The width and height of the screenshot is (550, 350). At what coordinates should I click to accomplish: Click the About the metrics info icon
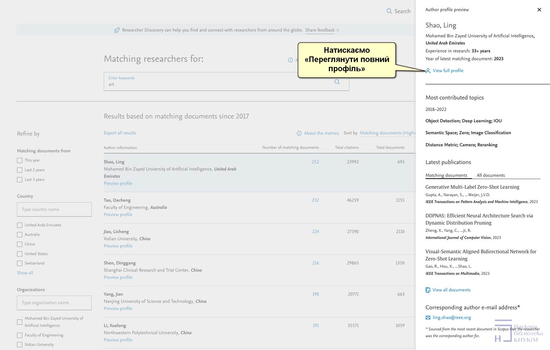(299, 133)
